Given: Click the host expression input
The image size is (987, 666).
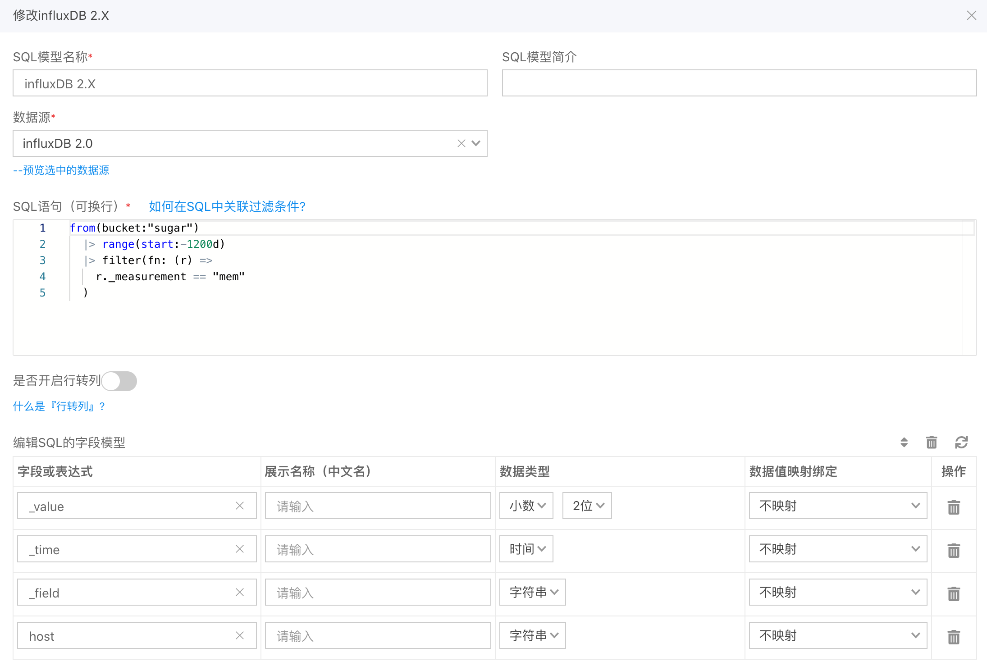Looking at the screenshot, I should coord(137,635).
